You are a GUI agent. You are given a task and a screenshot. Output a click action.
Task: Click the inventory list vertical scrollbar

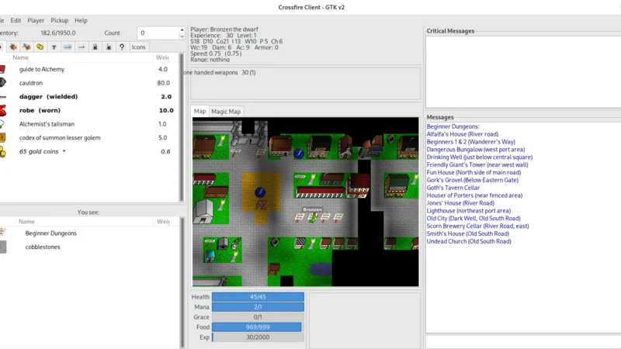182,126
